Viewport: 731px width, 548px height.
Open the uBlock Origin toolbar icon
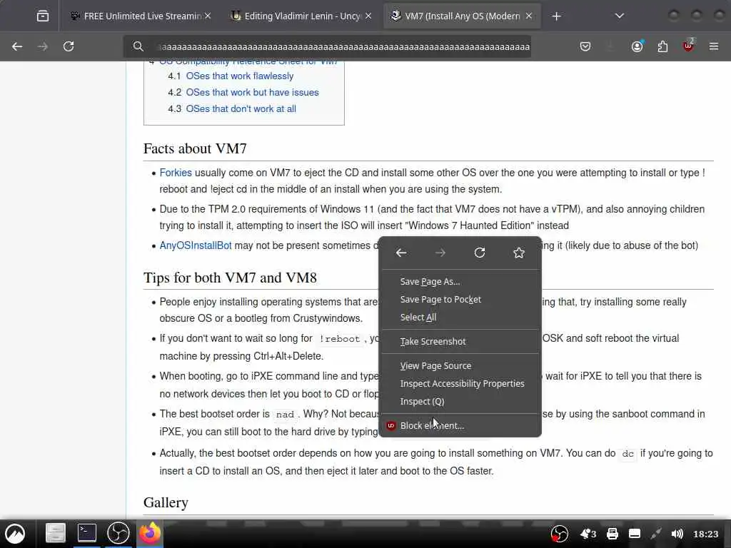click(688, 46)
